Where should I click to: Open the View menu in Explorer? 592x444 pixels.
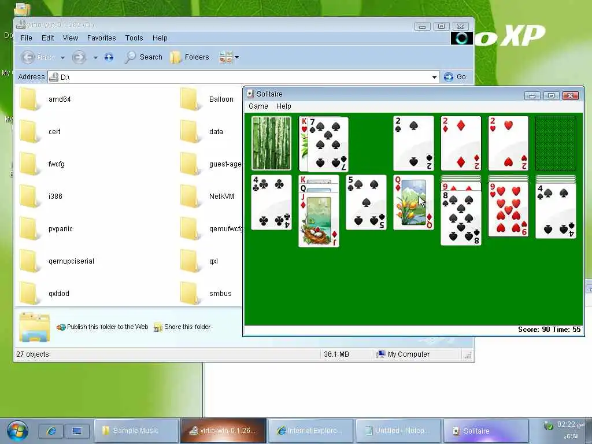point(70,38)
